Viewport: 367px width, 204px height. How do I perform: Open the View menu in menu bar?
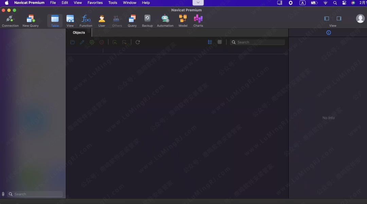[78, 3]
